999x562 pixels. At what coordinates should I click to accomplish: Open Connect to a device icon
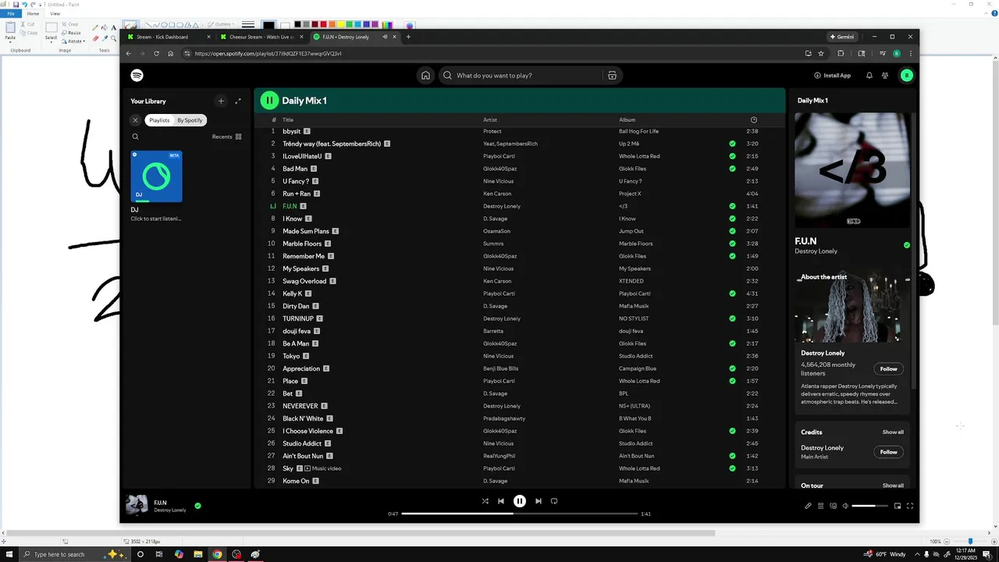(x=834, y=506)
